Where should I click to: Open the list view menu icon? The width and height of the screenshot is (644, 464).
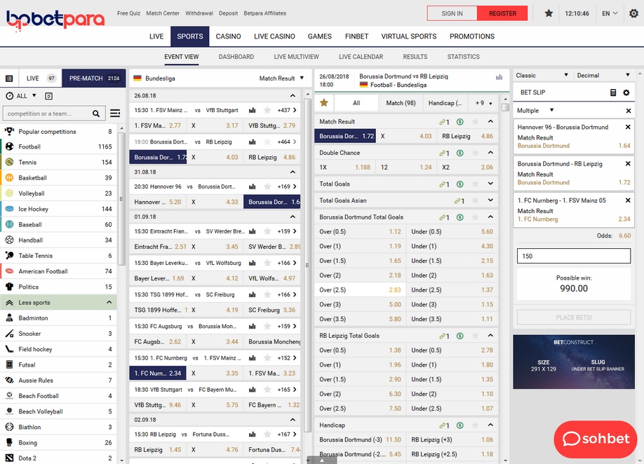[x=115, y=114]
